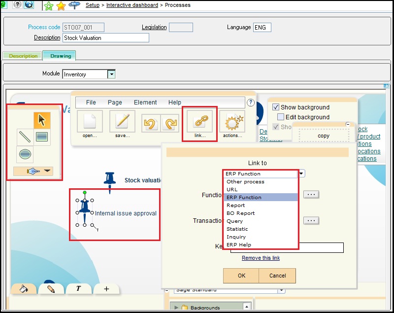This screenshot has height=313, width=394.
Task: Click the Remove this link hyperlink
Action: [x=261, y=258]
